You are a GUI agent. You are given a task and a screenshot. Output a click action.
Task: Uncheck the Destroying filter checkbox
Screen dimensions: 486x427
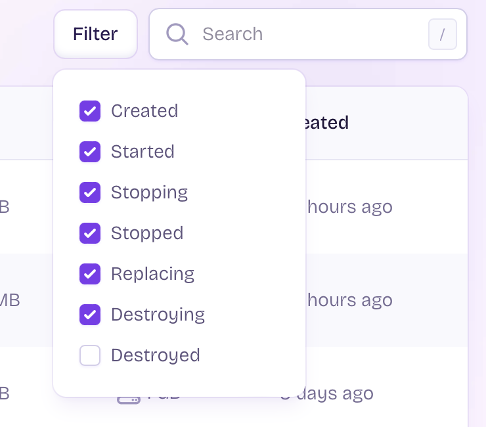pyautogui.click(x=90, y=315)
